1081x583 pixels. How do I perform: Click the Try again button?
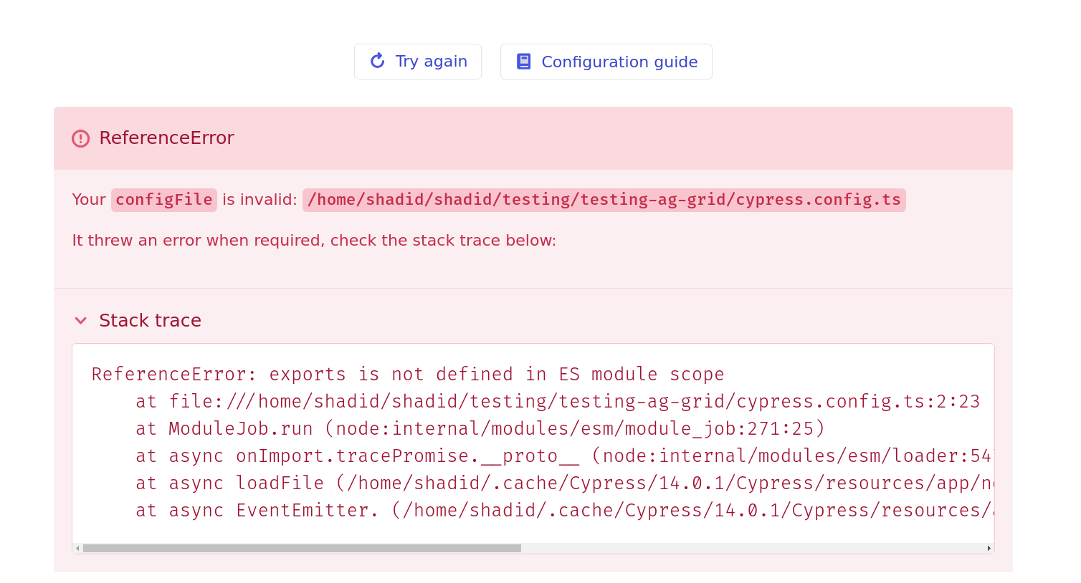pos(418,62)
